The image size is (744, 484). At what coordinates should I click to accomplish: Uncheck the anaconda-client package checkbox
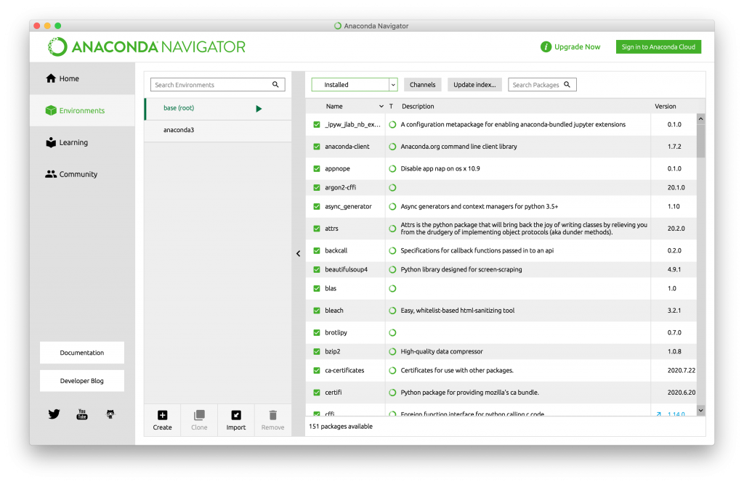coord(317,147)
